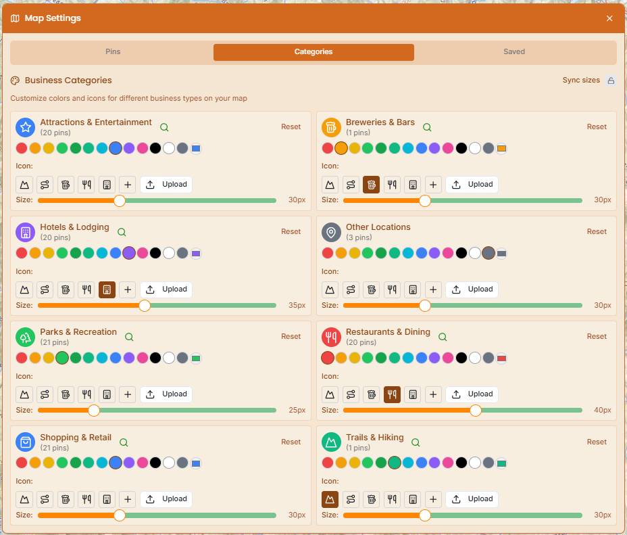
Task: Choose the hotel building icon for Hotels & Lodging
Action: [107, 289]
